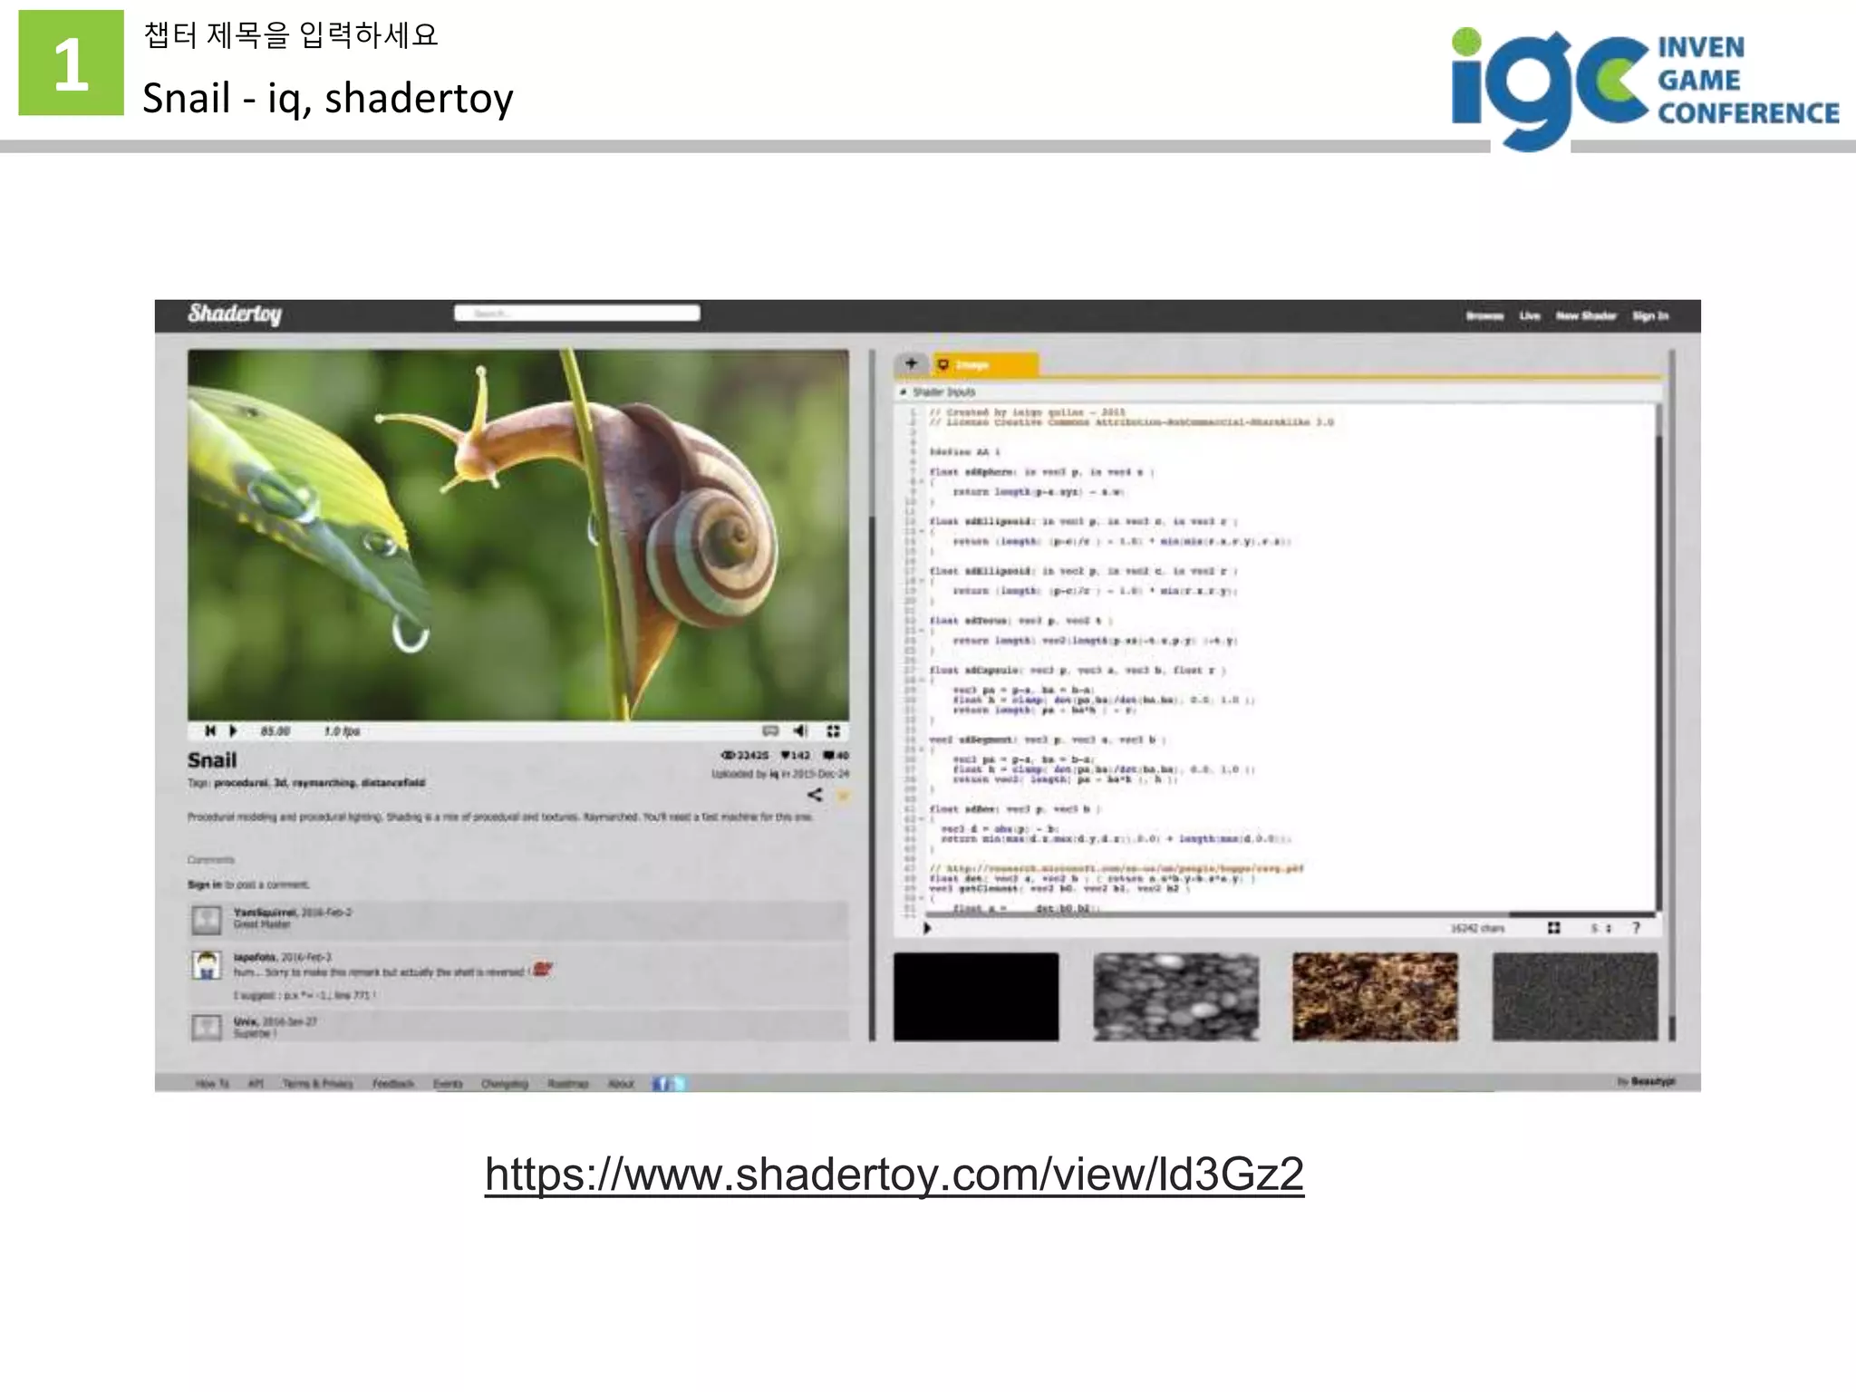The width and height of the screenshot is (1856, 1392).
Task: Click the Shadertoy logo
Action: (x=235, y=314)
